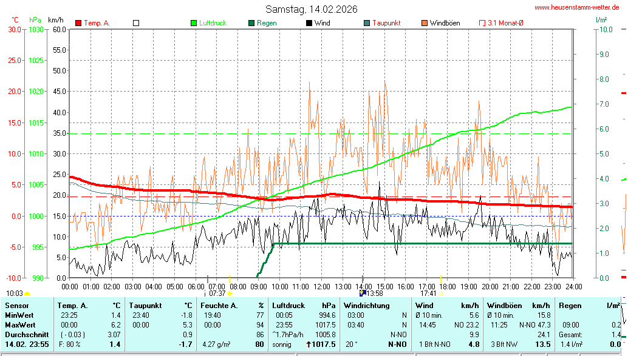This screenshot has height=356, width=628.
Task: Select the orange Windböen legend square
Action: pos(425,23)
